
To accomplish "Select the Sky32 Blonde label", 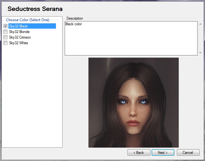I will pos(19,32).
